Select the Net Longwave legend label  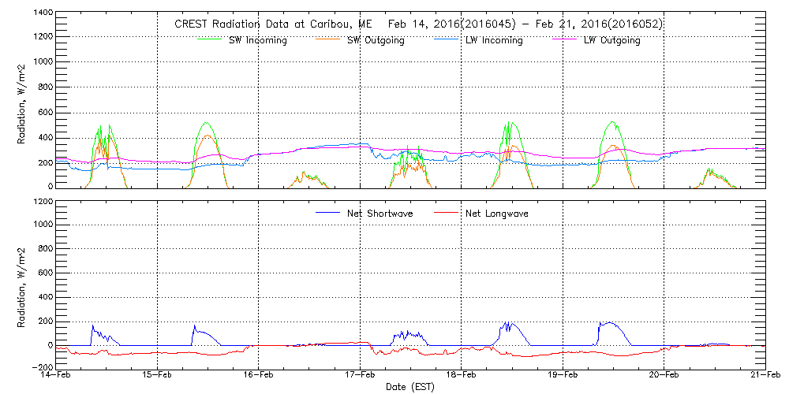point(495,214)
